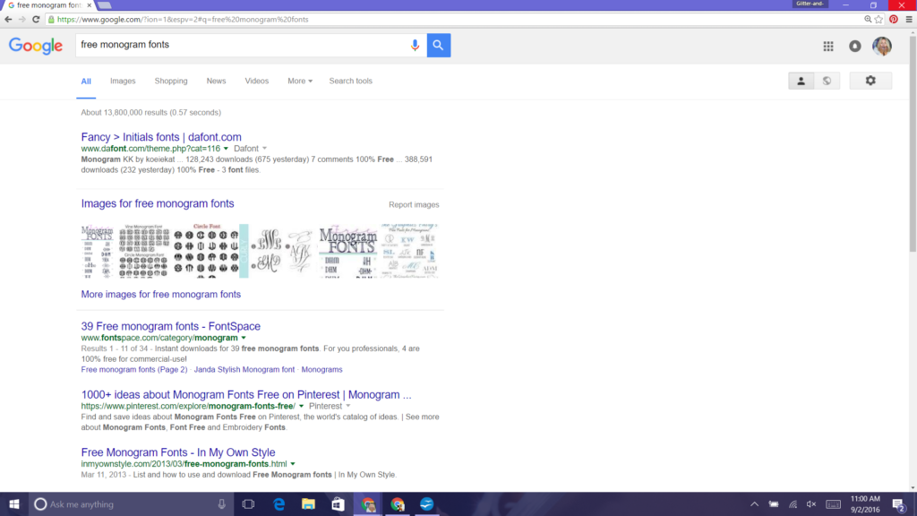Image resolution: width=917 pixels, height=516 pixels.
Task: Open Task View on the taskbar
Action: click(x=248, y=504)
